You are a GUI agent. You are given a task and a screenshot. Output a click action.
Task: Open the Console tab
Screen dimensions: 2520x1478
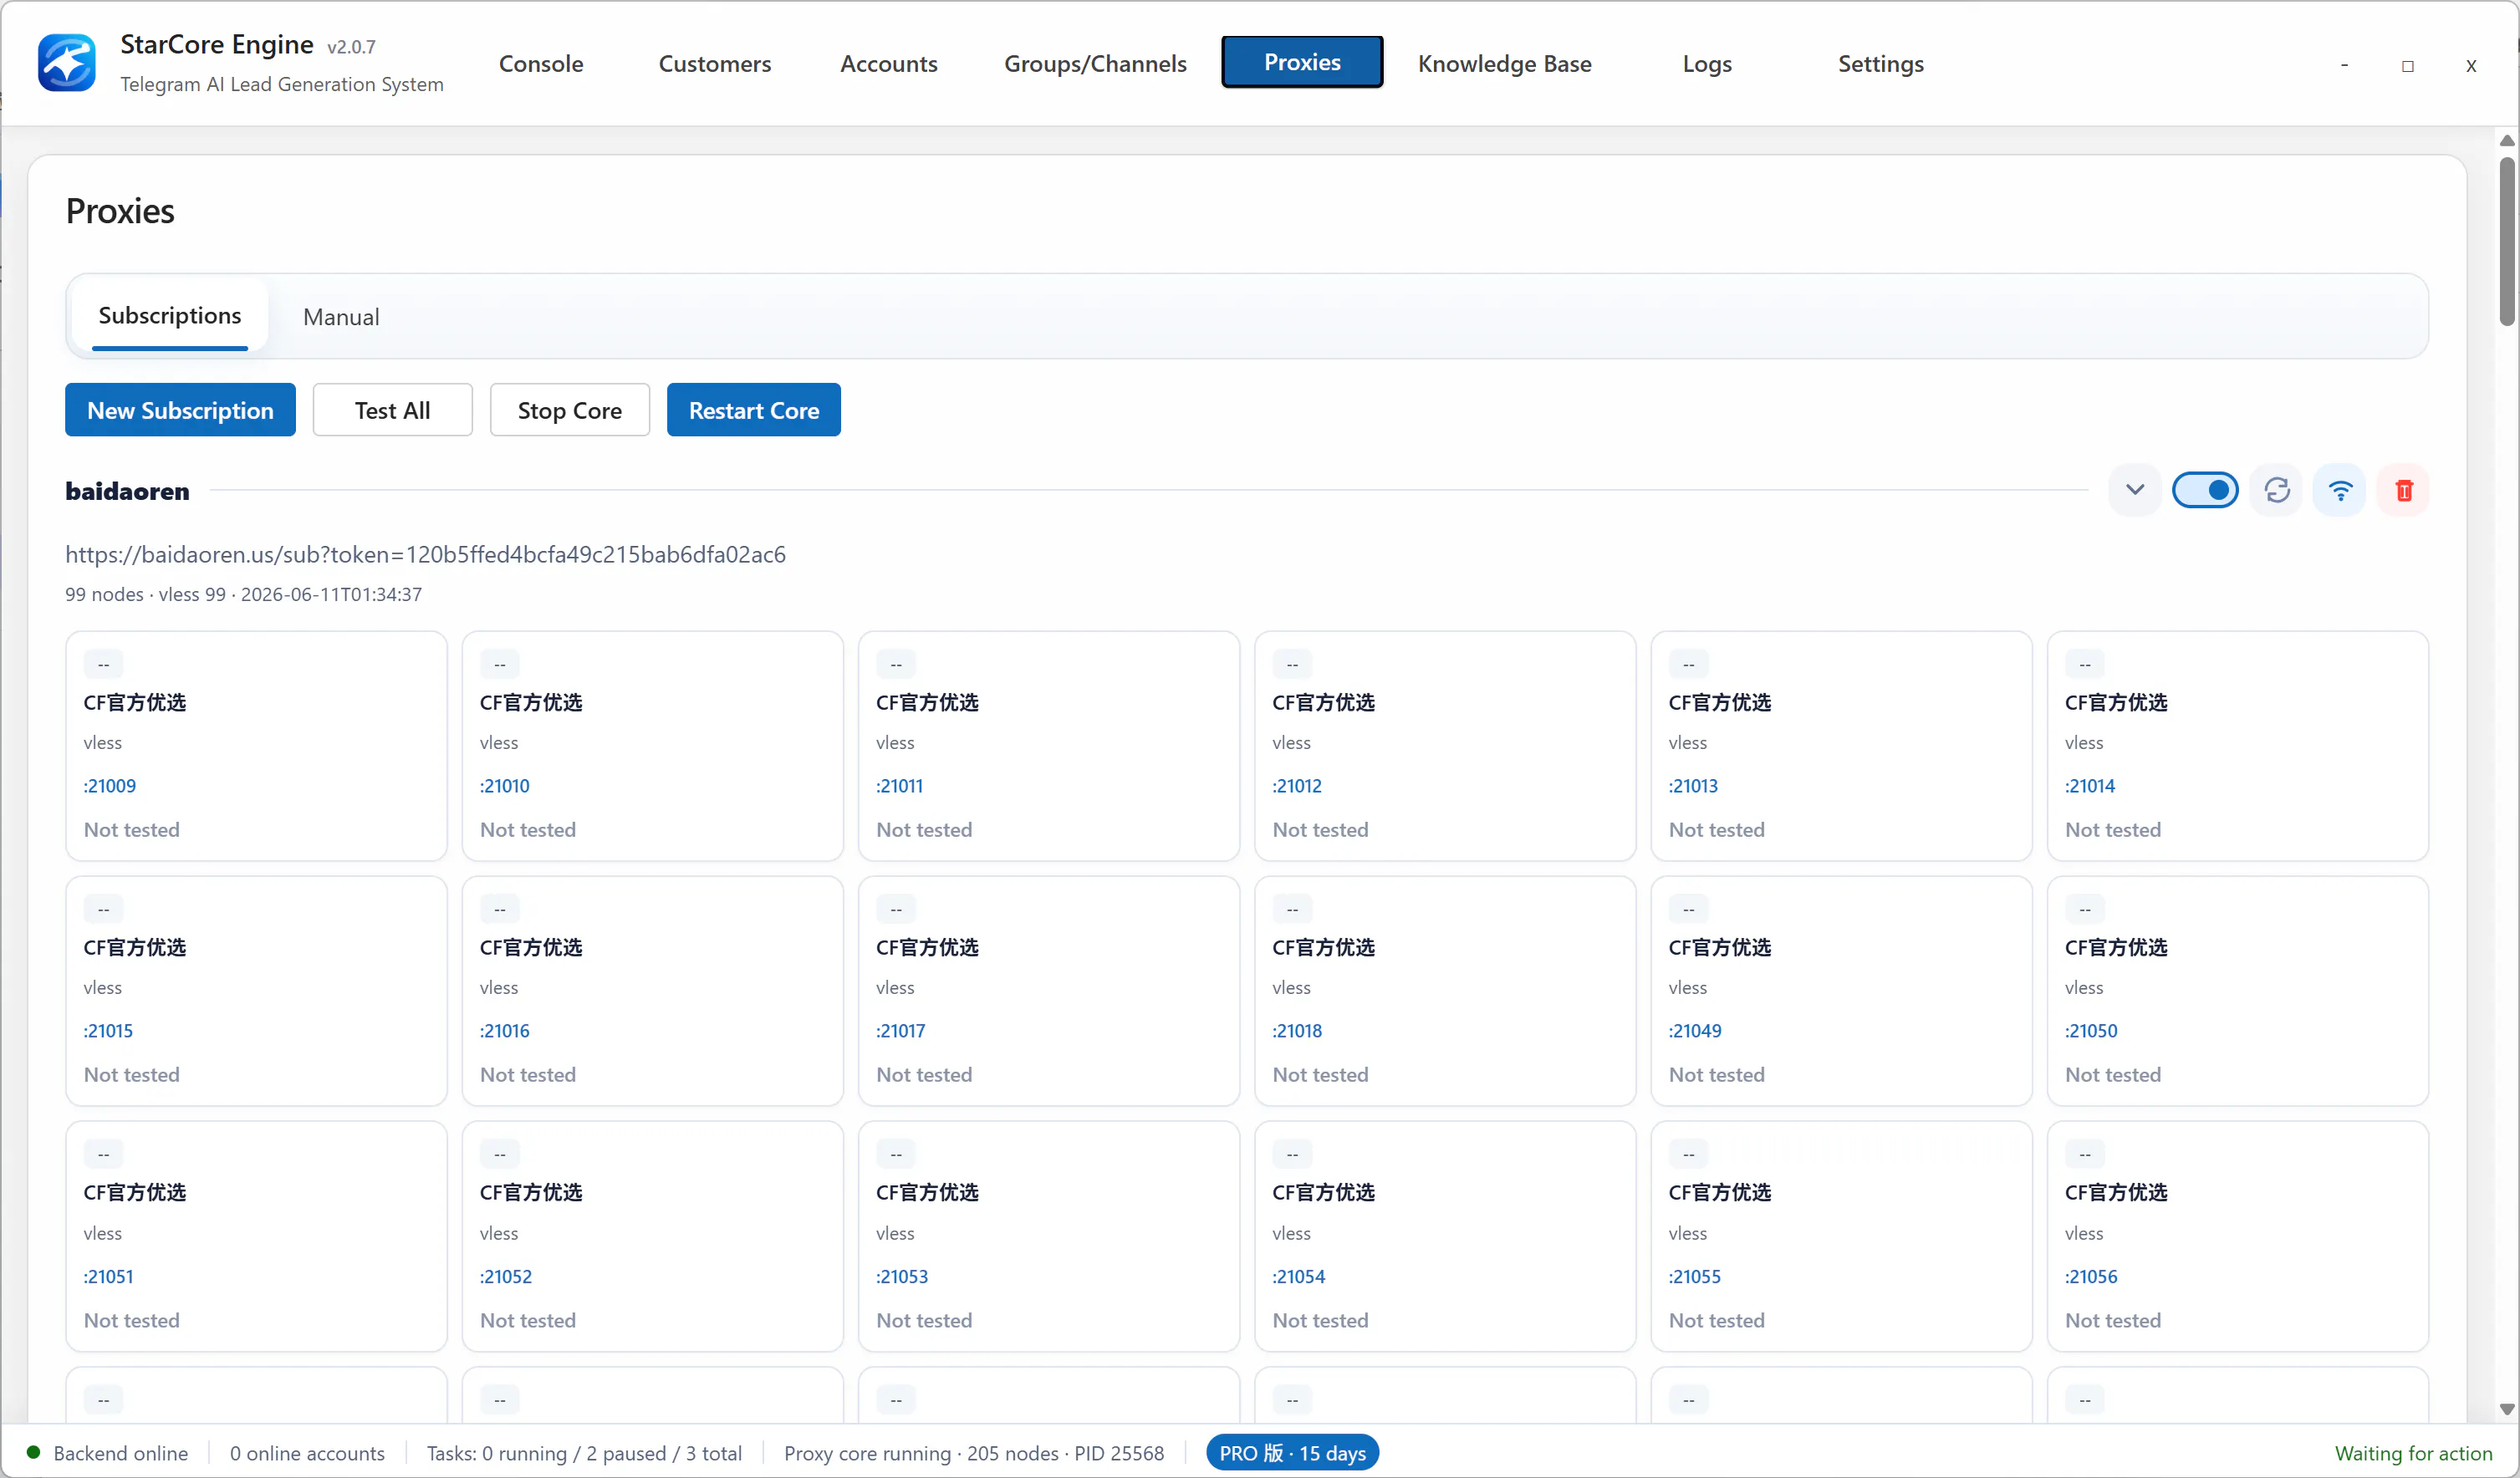click(541, 63)
